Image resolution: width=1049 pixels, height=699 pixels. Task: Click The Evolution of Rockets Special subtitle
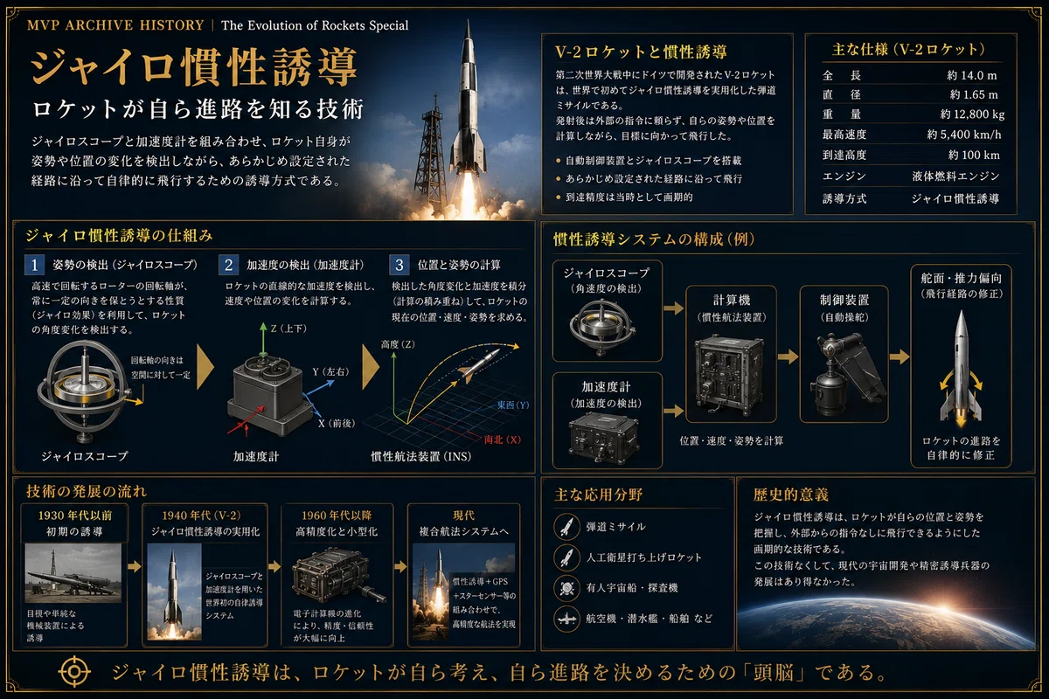(315, 25)
